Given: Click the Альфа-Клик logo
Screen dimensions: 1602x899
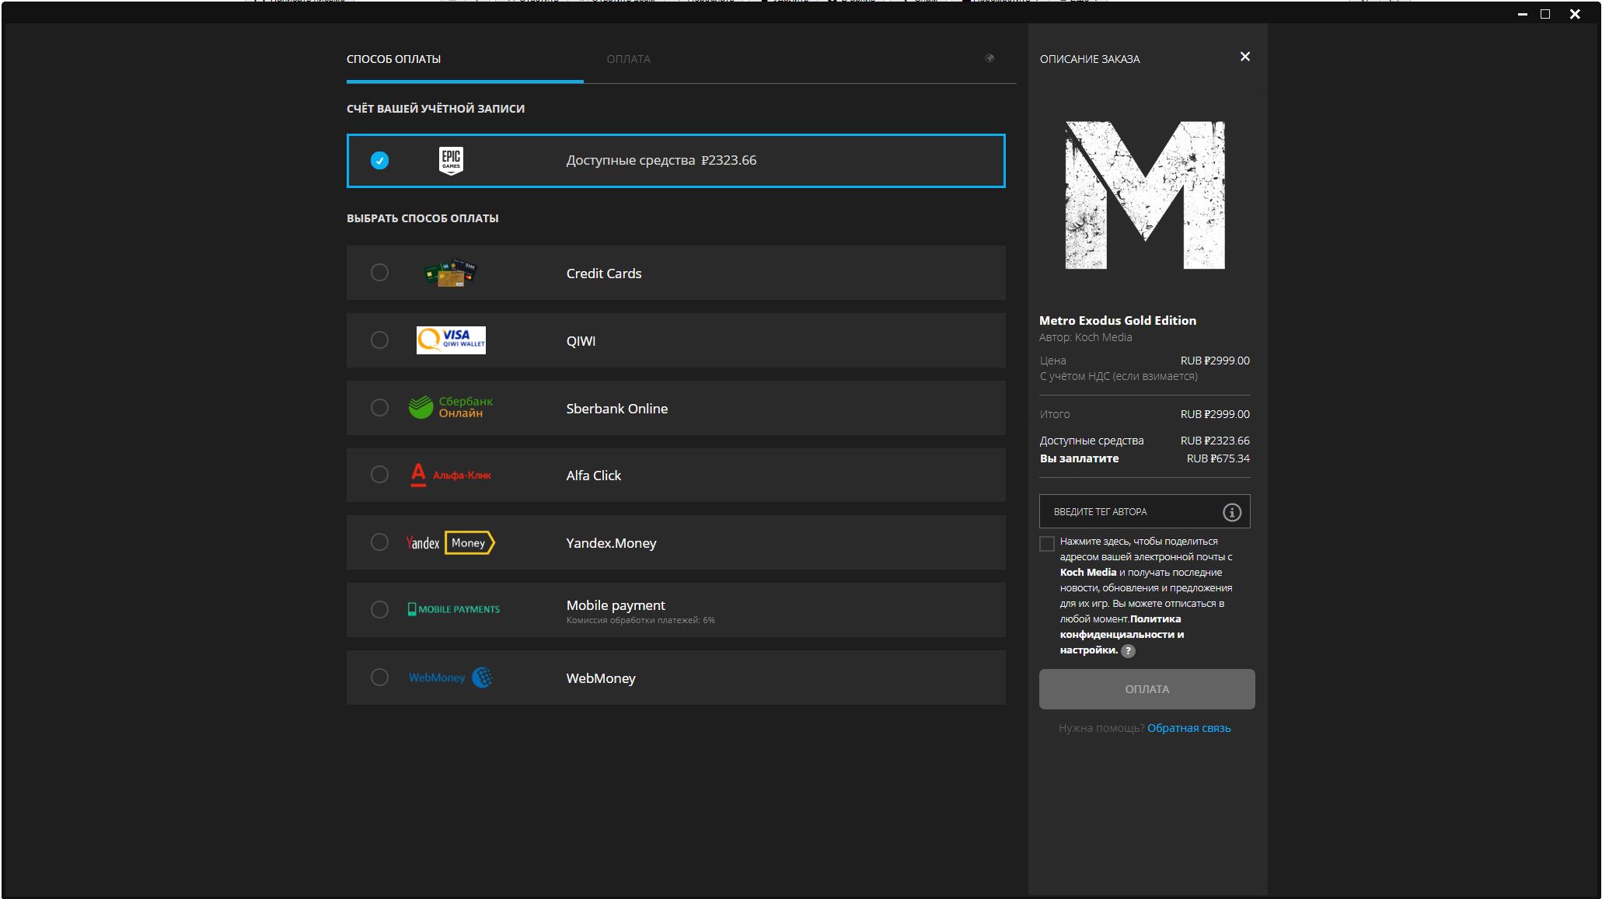Looking at the screenshot, I should point(451,475).
